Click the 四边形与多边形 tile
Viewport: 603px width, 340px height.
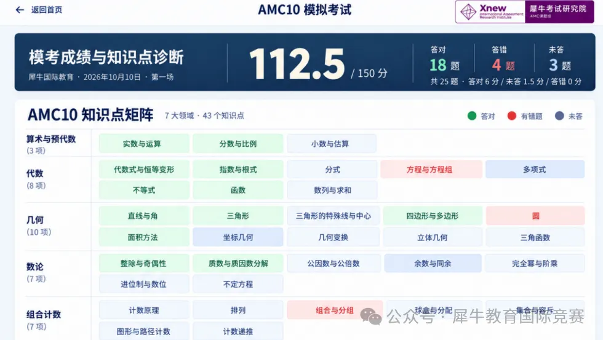433,216
